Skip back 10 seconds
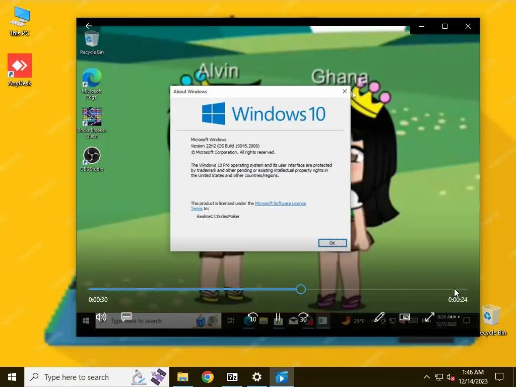 [x=252, y=318]
